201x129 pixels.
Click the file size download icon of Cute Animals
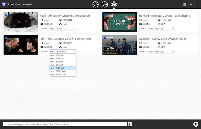pos(60,24)
